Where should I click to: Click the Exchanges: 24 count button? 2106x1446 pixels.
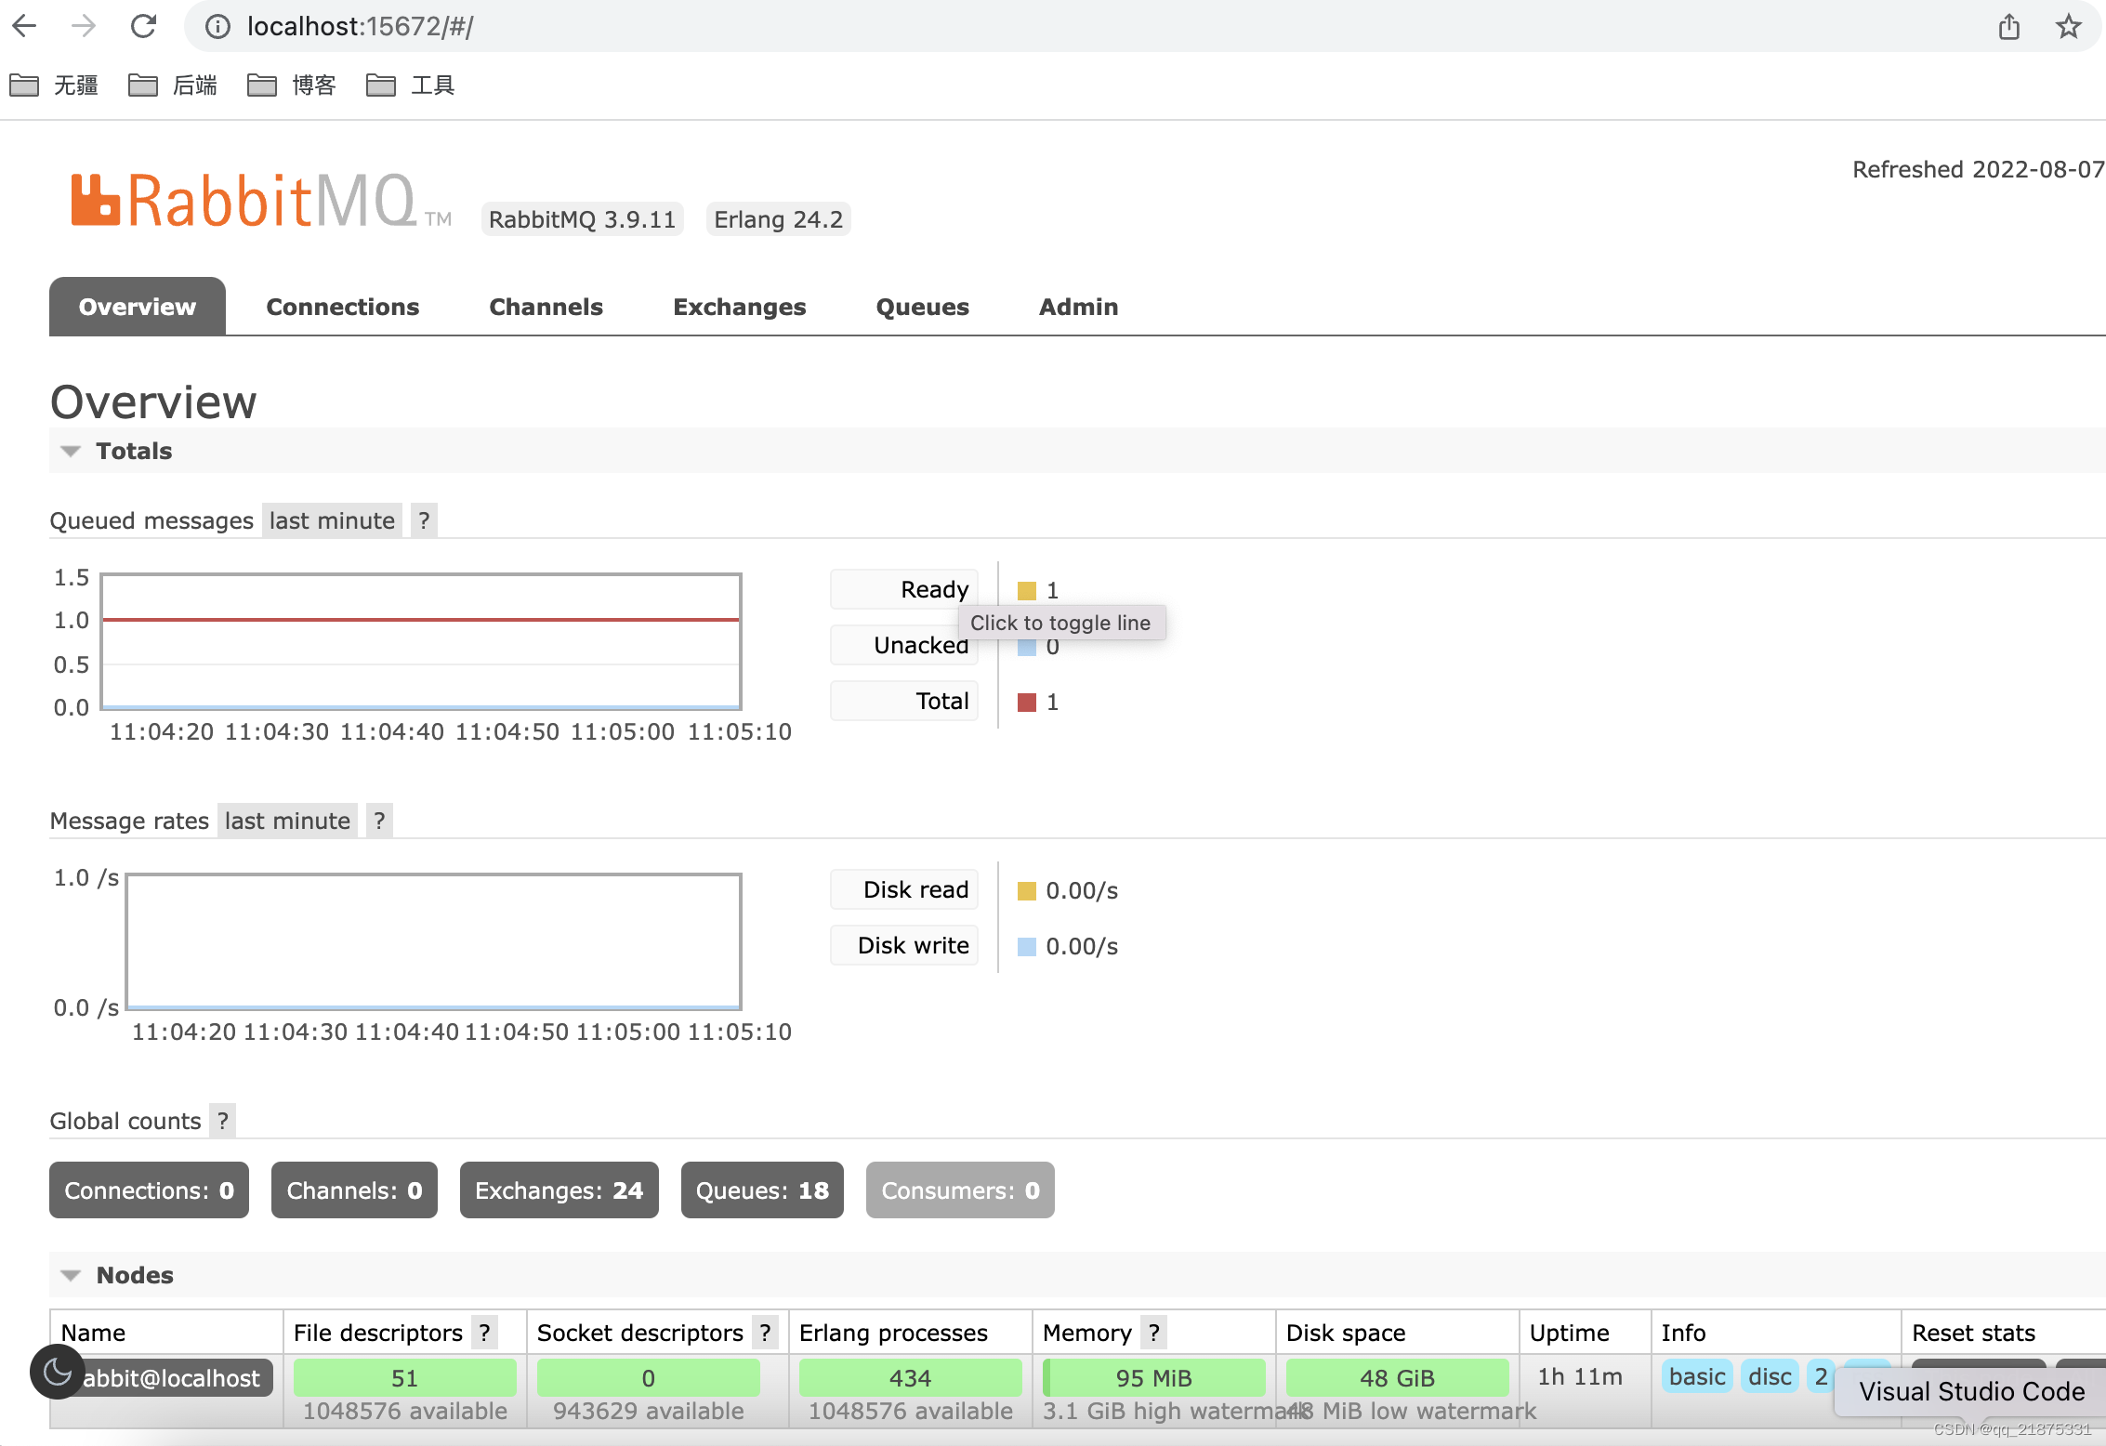point(559,1190)
